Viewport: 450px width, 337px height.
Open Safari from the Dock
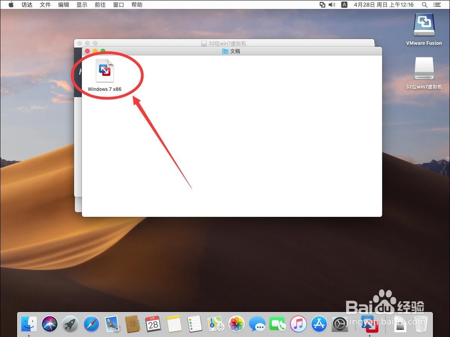click(x=91, y=324)
